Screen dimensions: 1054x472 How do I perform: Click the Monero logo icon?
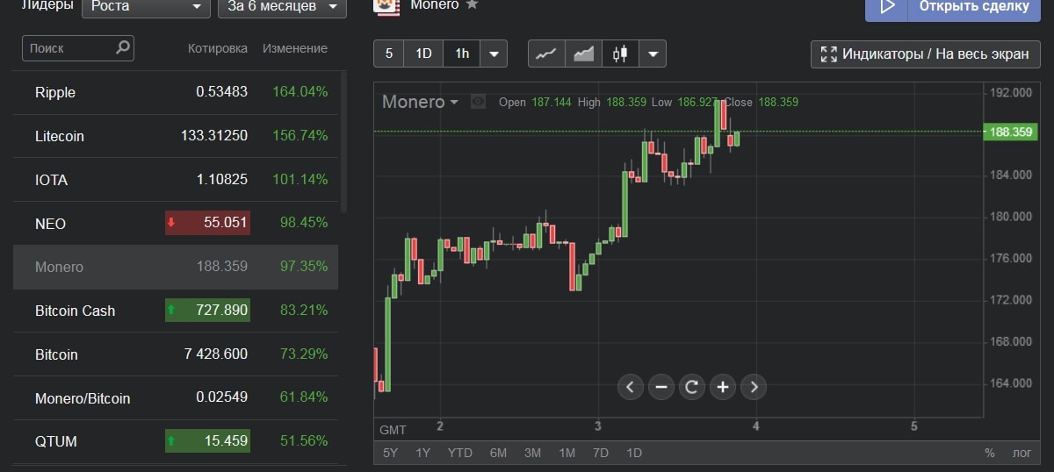[386, 7]
